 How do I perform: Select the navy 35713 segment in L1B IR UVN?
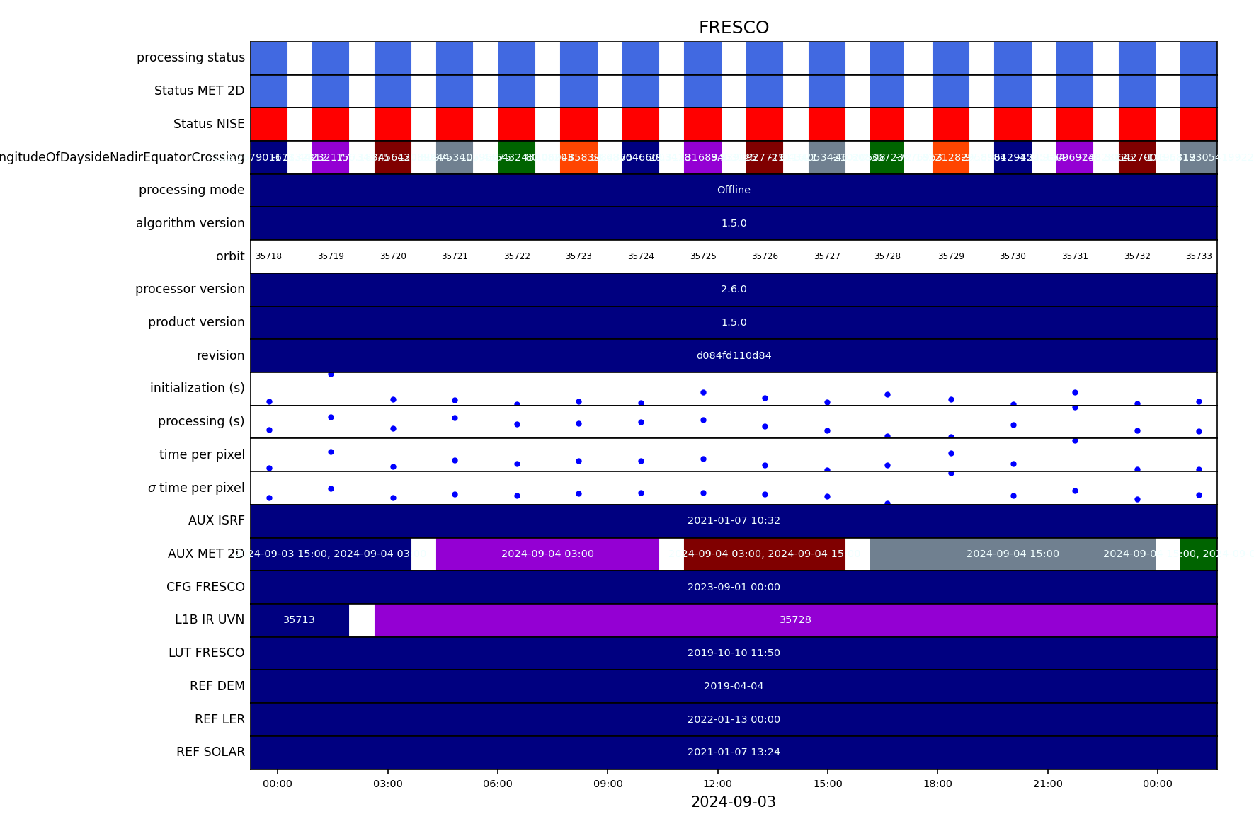pyautogui.click(x=299, y=620)
